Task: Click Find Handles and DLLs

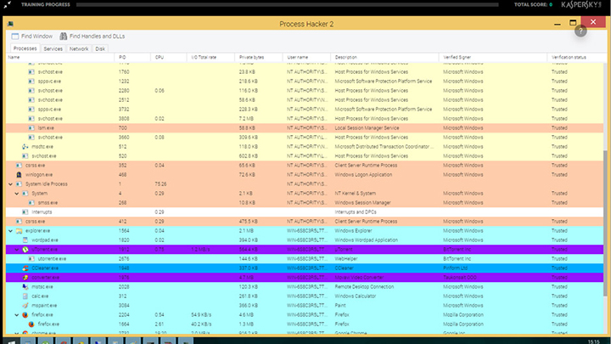Action: coord(92,37)
